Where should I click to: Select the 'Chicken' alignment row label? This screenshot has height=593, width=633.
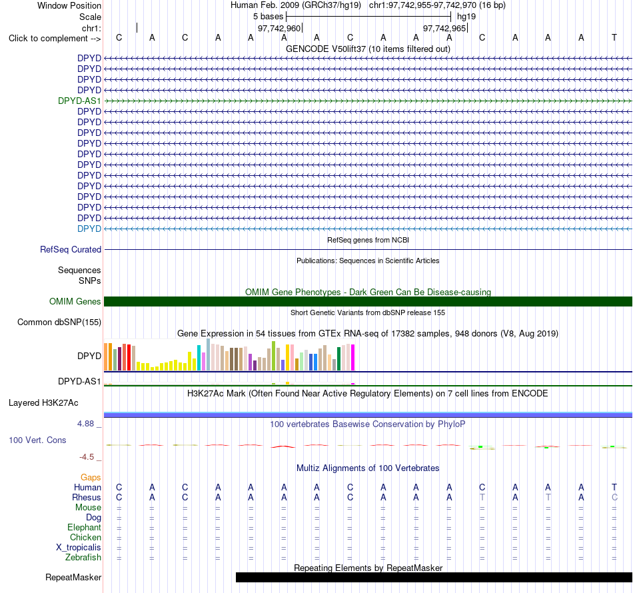click(85, 538)
